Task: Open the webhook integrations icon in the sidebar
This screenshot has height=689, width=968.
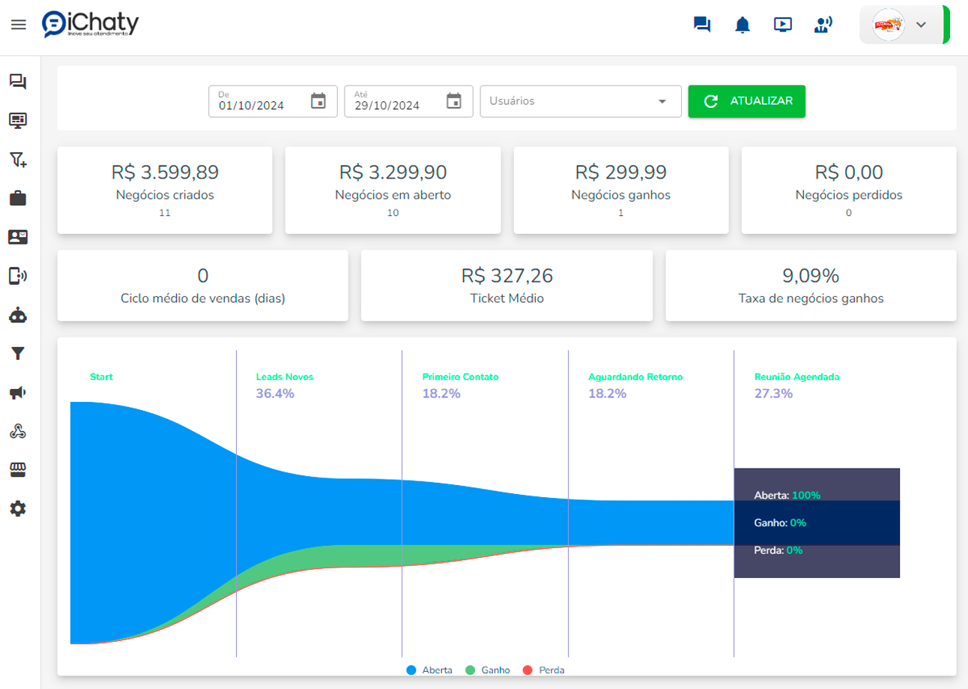Action: 18,431
